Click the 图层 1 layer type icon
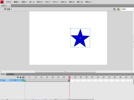The image size is (134, 100). (4, 80)
